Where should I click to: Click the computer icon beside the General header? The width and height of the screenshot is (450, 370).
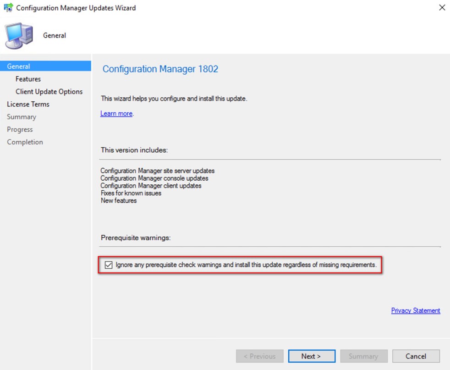[x=19, y=36]
